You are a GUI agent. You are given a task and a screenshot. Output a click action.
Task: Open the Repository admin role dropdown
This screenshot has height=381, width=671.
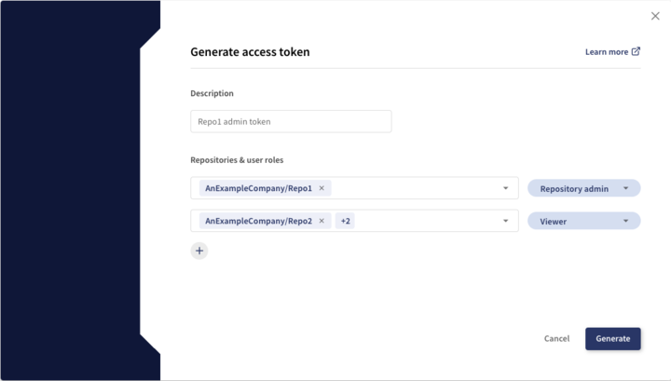575,188
